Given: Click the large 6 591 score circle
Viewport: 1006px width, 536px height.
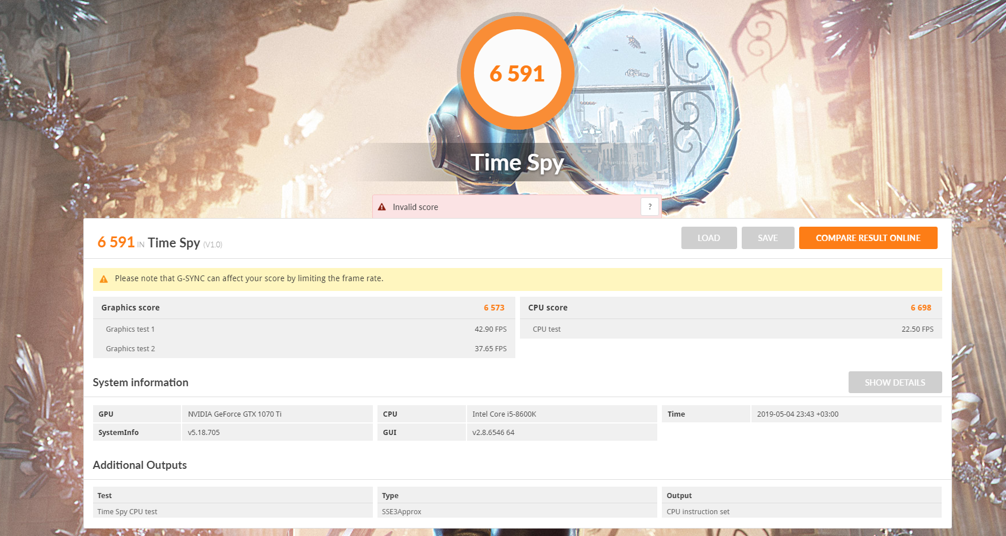Looking at the screenshot, I should 517,73.
